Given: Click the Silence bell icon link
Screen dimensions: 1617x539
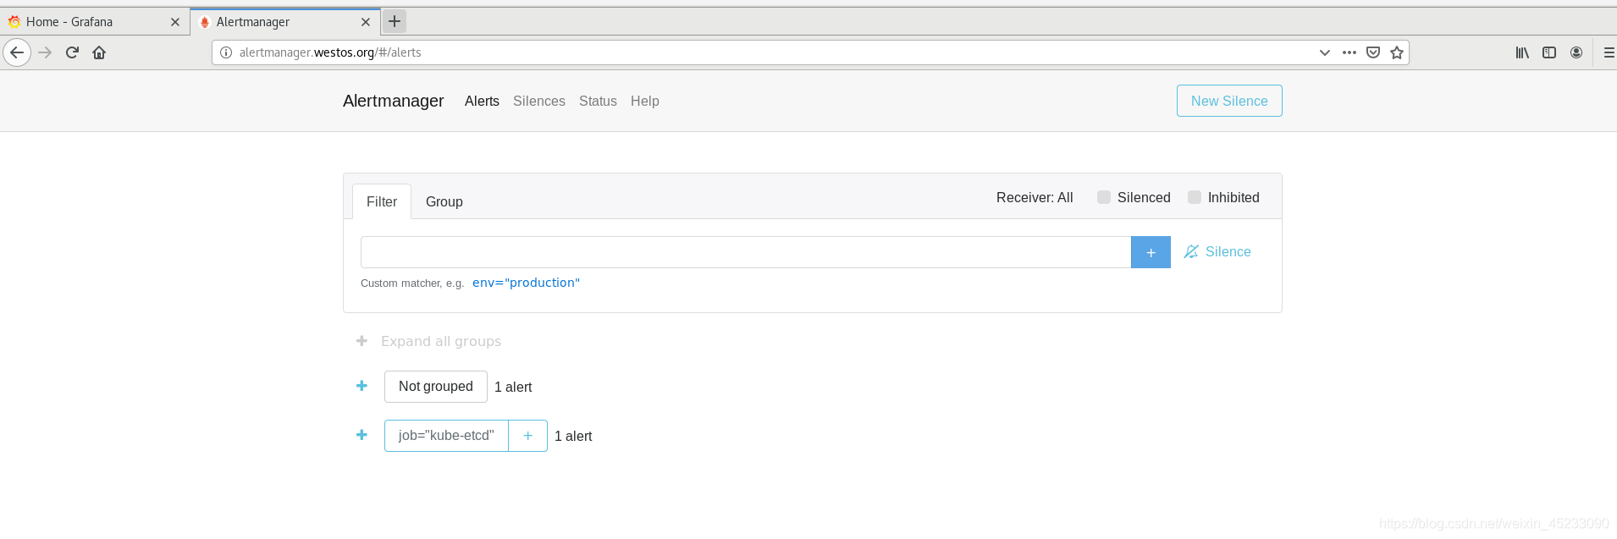Looking at the screenshot, I should 1217,252.
